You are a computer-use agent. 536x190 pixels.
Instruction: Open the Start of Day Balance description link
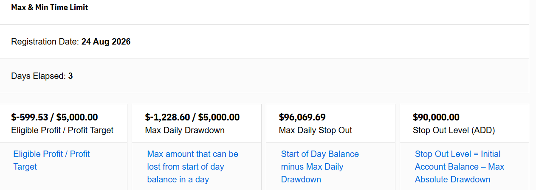[320, 167]
